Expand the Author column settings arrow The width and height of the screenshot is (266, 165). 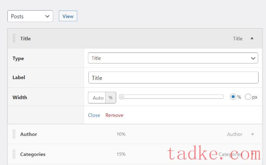[253, 134]
